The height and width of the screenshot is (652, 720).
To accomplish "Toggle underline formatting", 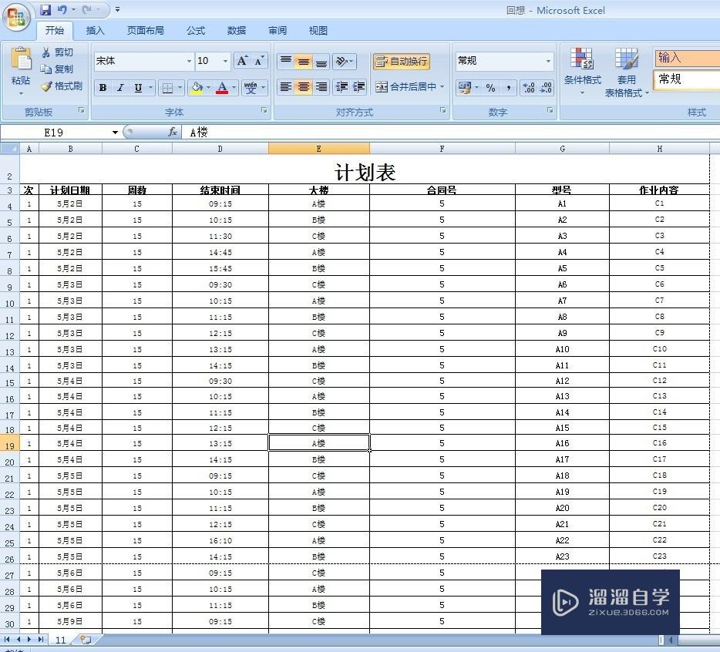I will tap(137, 87).
